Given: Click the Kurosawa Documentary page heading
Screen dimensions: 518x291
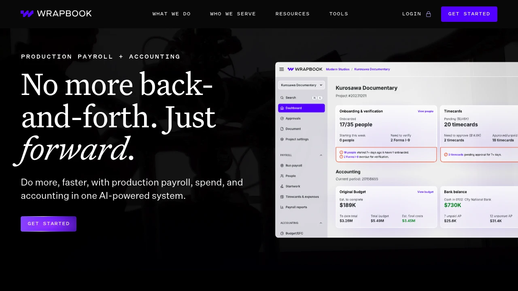Looking at the screenshot, I should [367, 88].
